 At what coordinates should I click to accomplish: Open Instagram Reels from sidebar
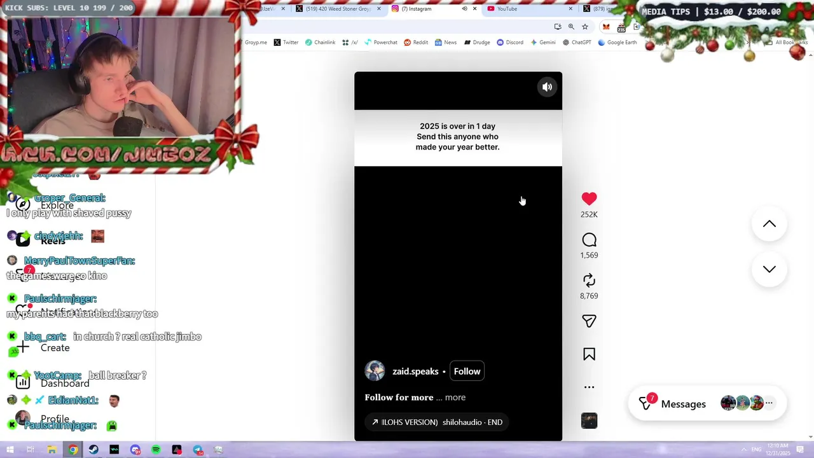pyautogui.click(x=42, y=240)
